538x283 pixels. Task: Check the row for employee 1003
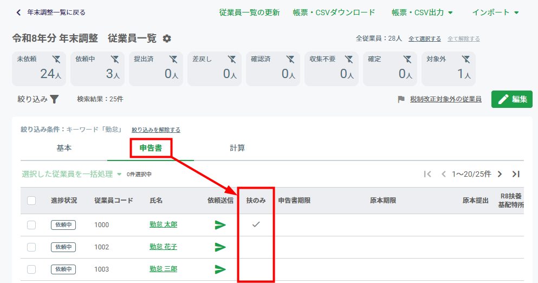point(31,269)
